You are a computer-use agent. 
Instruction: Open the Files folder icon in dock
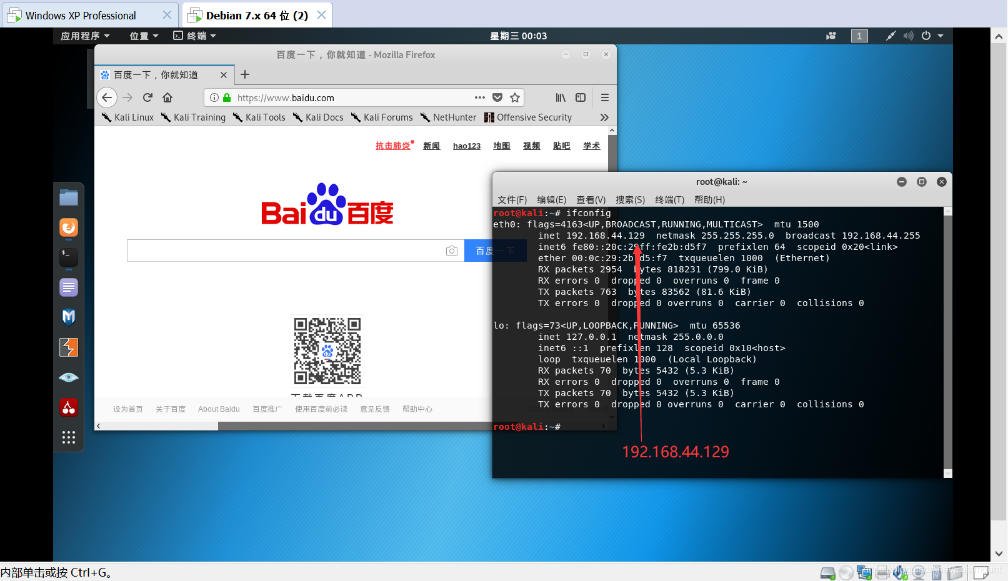click(x=69, y=197)
